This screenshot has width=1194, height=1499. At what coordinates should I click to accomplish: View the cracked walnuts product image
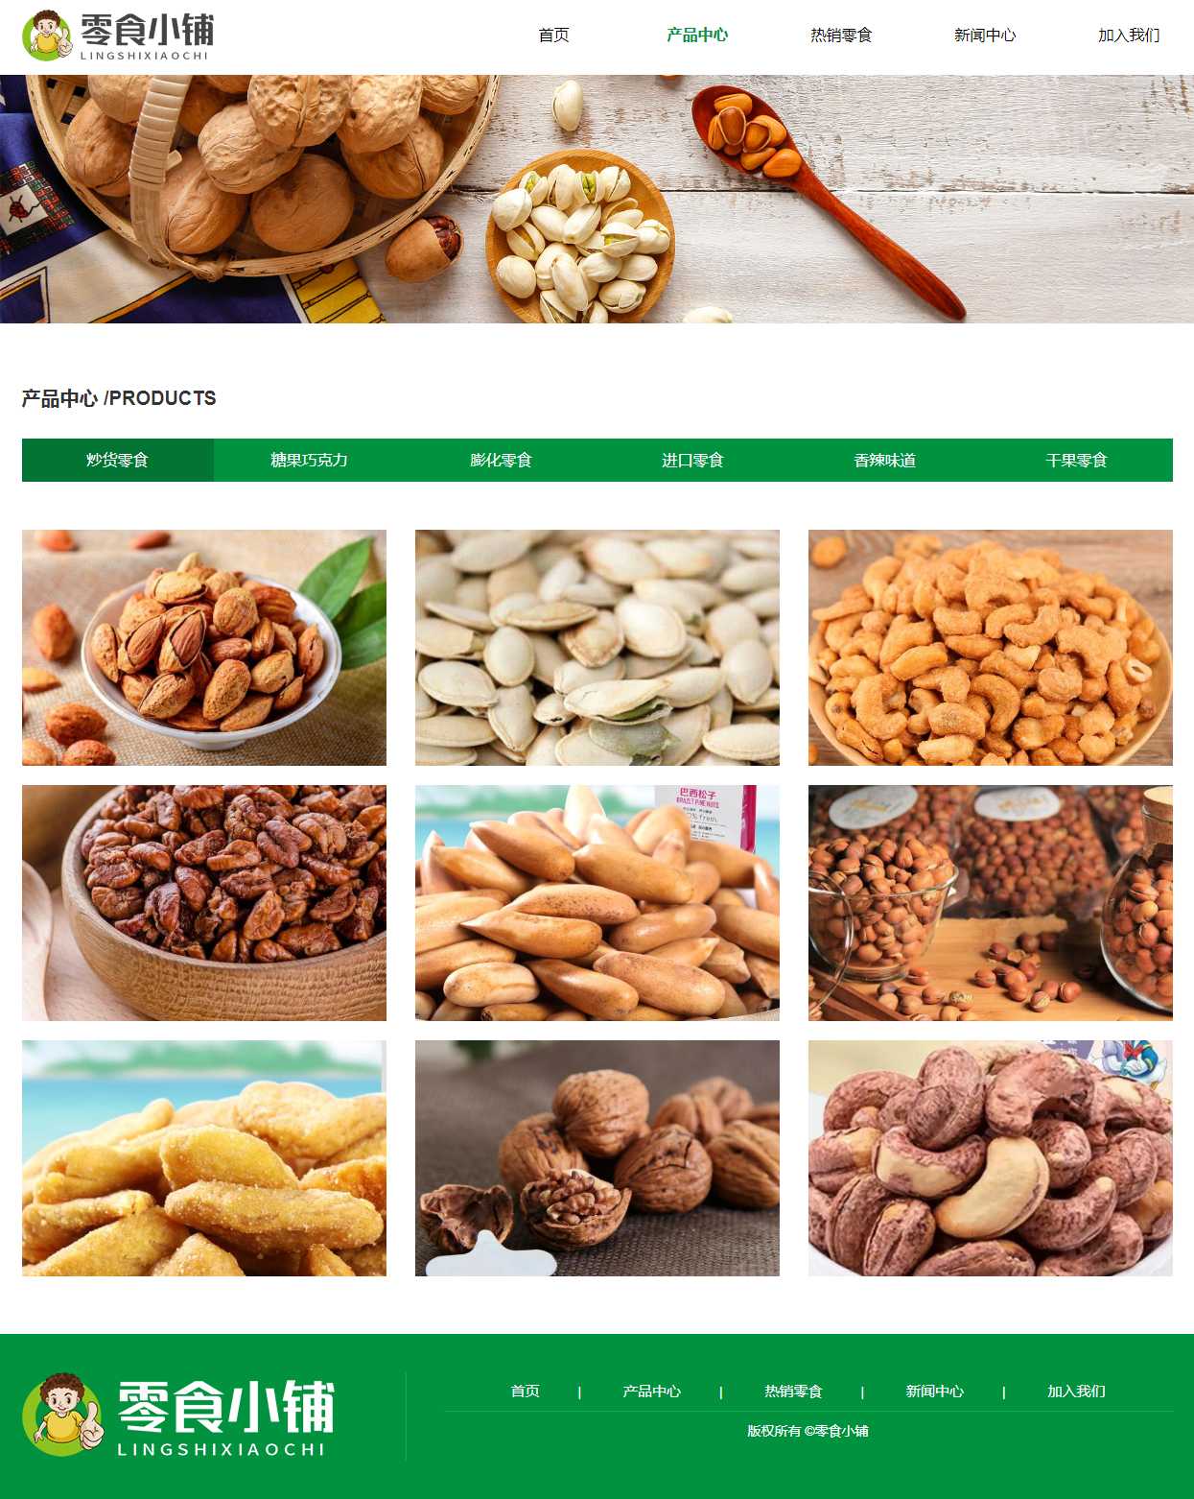(x=597, y=1158)
